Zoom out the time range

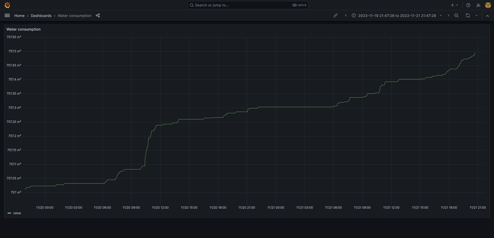pos(456,16)
